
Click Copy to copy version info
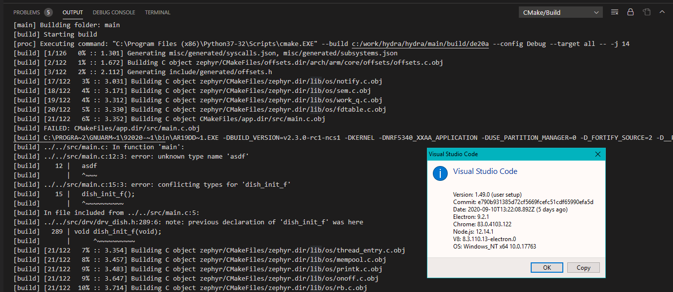[x=583, y=267]
